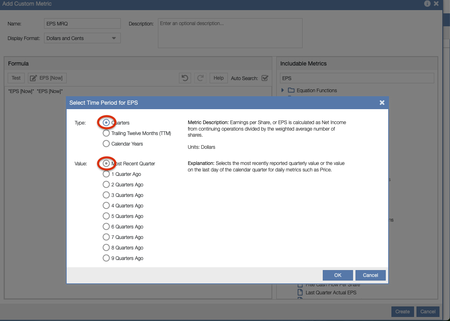The width and height of the screenshot is (450, 321).
Task: Choose 7 Quarters Ago option
Action: (106, 237)
